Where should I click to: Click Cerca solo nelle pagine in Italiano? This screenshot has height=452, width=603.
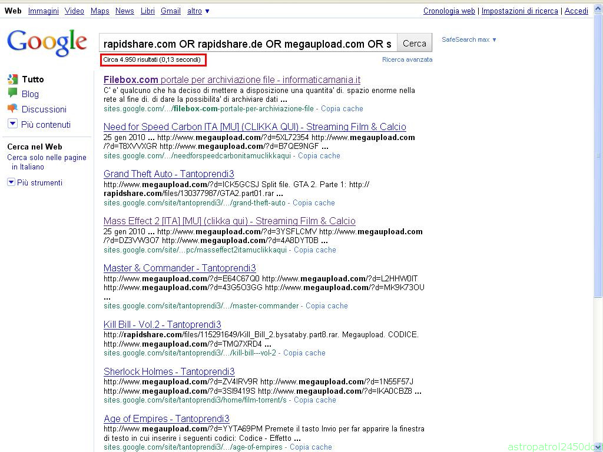click(x=47, y=162)
